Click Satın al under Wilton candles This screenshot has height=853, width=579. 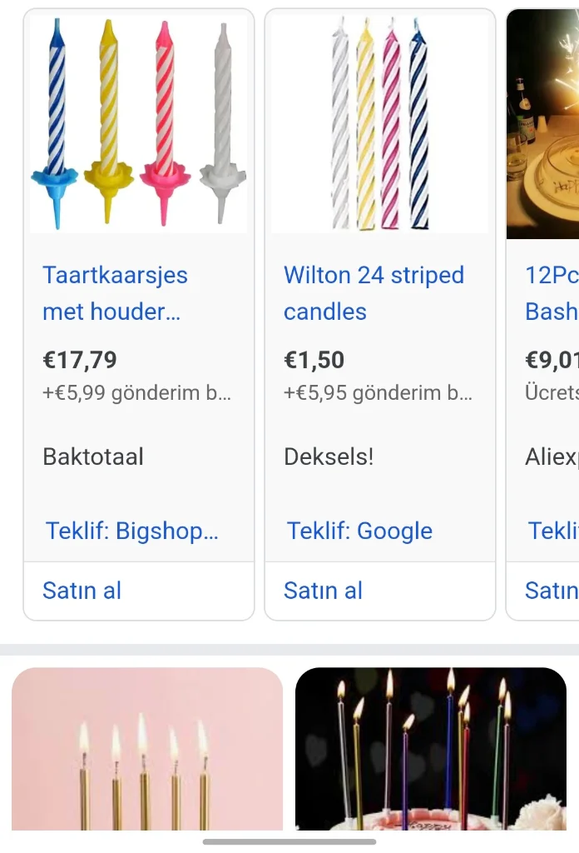323,591
